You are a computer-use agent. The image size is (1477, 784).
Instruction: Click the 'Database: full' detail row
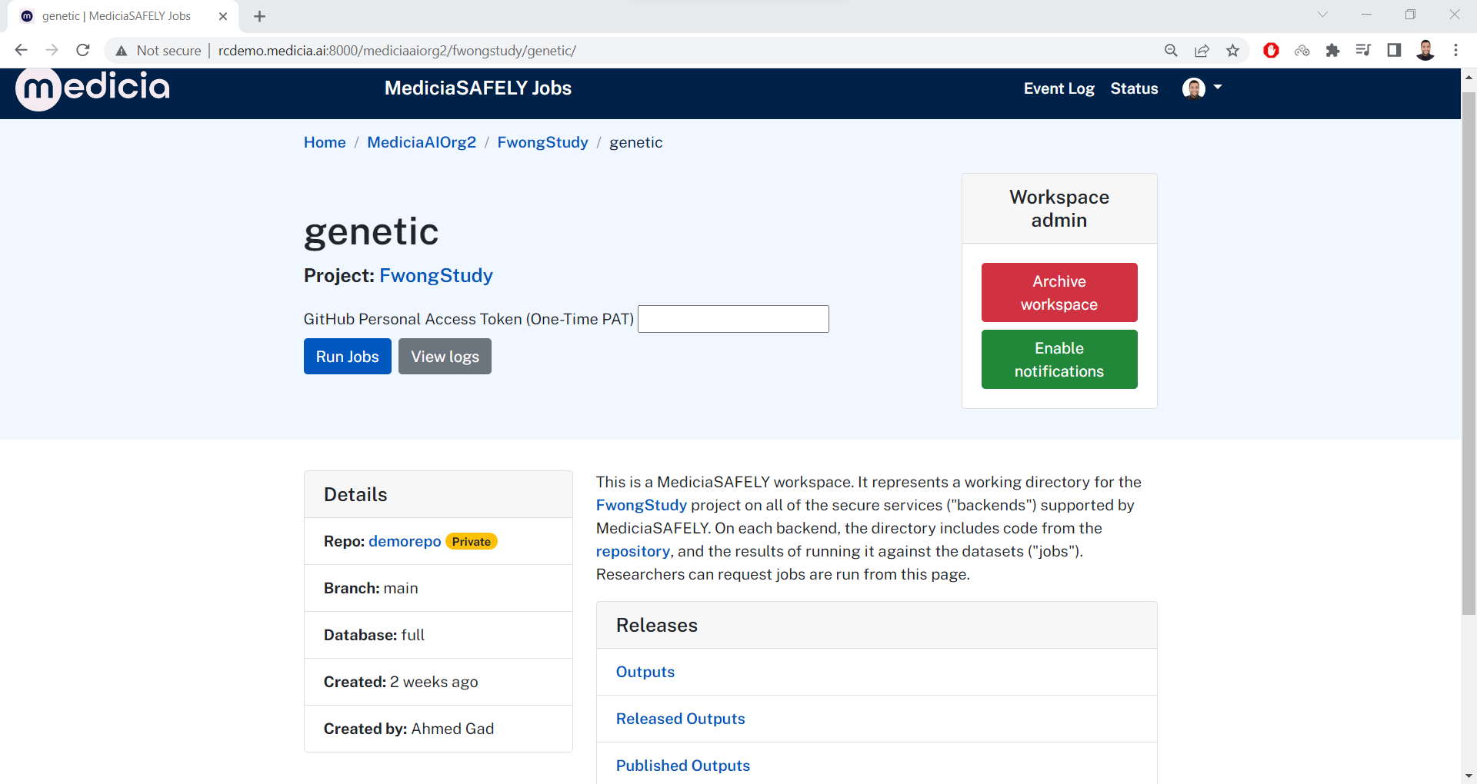tap(438, 635)
